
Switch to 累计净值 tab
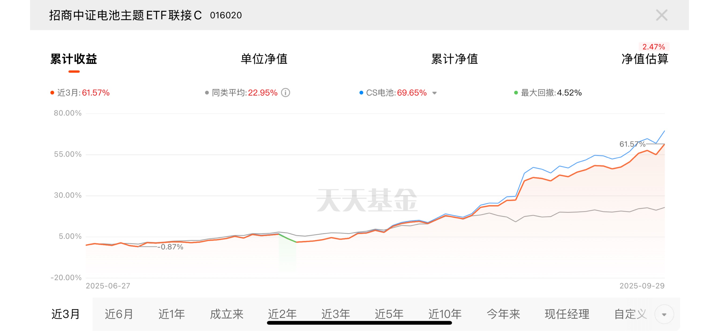pos(454,59)
